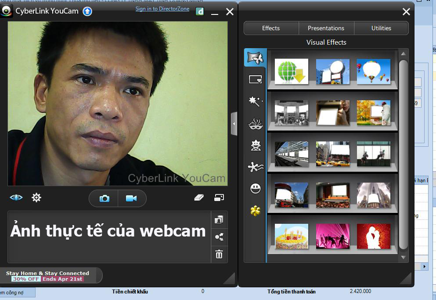
Task: Open the Effects tab
Action: [x=271, y=28]
